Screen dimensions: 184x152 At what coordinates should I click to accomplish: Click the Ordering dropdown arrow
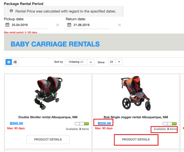(x=91, y=62)
